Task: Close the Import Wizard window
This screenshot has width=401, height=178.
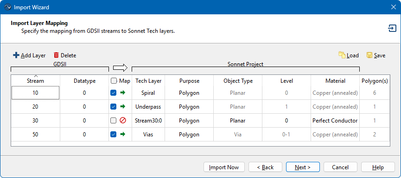Action: tap(394, 7)
